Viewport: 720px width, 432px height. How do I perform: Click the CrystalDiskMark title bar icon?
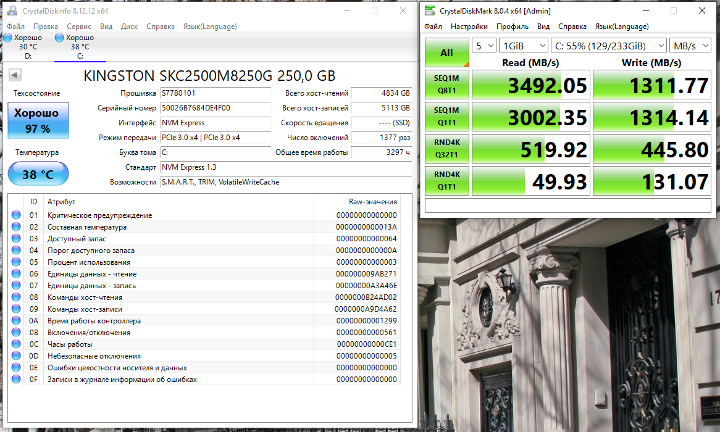click(x=429, y=10)
